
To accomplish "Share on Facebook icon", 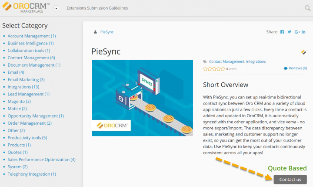I will [282, 32].
